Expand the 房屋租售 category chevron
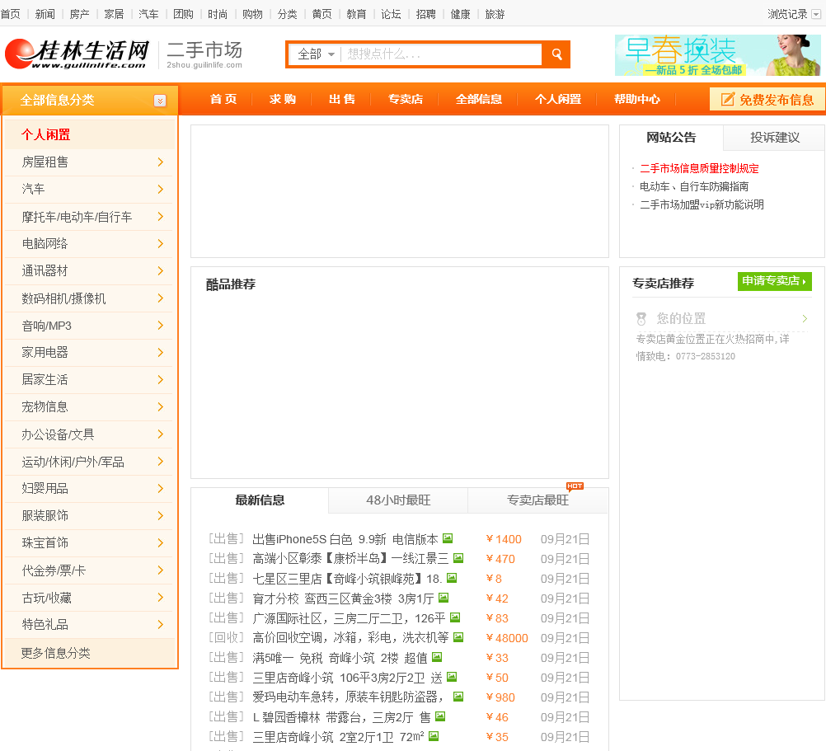826x751 pixels. tap(161, 162)
